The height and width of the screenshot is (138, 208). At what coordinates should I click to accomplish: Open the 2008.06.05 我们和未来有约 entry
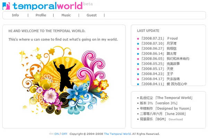pyautogui.click(x=165, y=59)
